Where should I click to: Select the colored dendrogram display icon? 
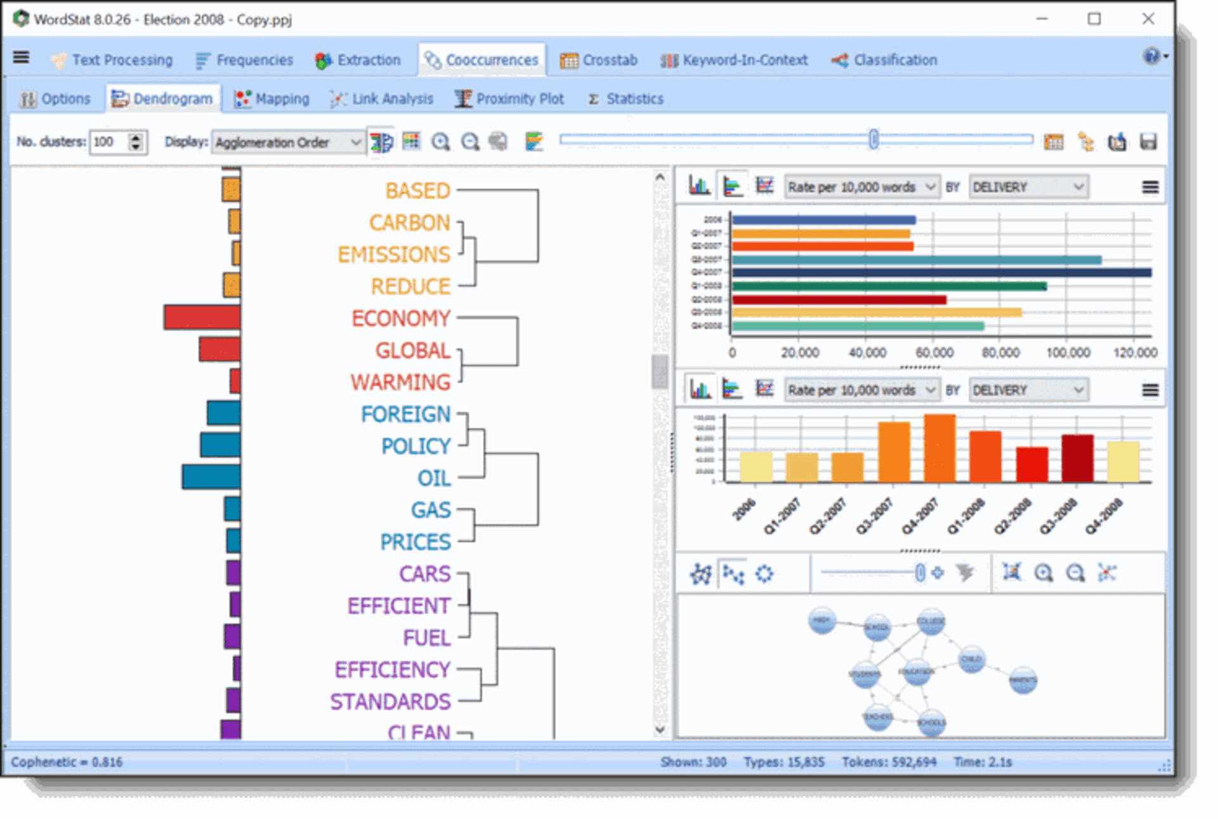tap(381, 141)
